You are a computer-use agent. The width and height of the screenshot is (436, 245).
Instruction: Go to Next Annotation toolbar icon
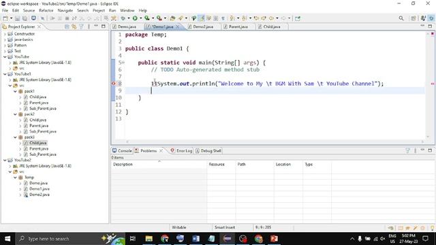232,18
